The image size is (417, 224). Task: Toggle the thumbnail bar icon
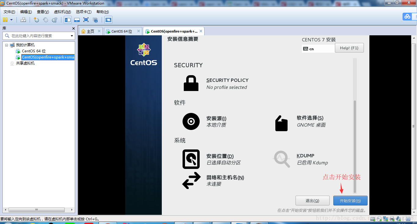(x=77, y=20)
